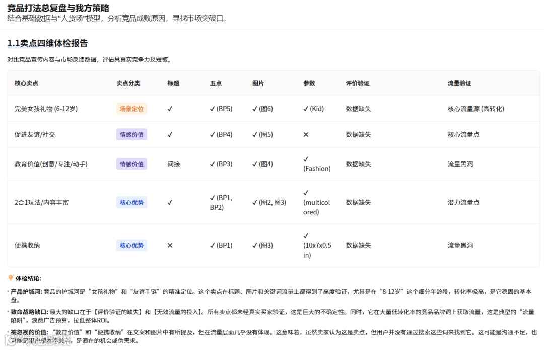Click the ✓ (BP3) cell
Image resolution: width=544 pixels, height=350 pixels.
point(221,164)
